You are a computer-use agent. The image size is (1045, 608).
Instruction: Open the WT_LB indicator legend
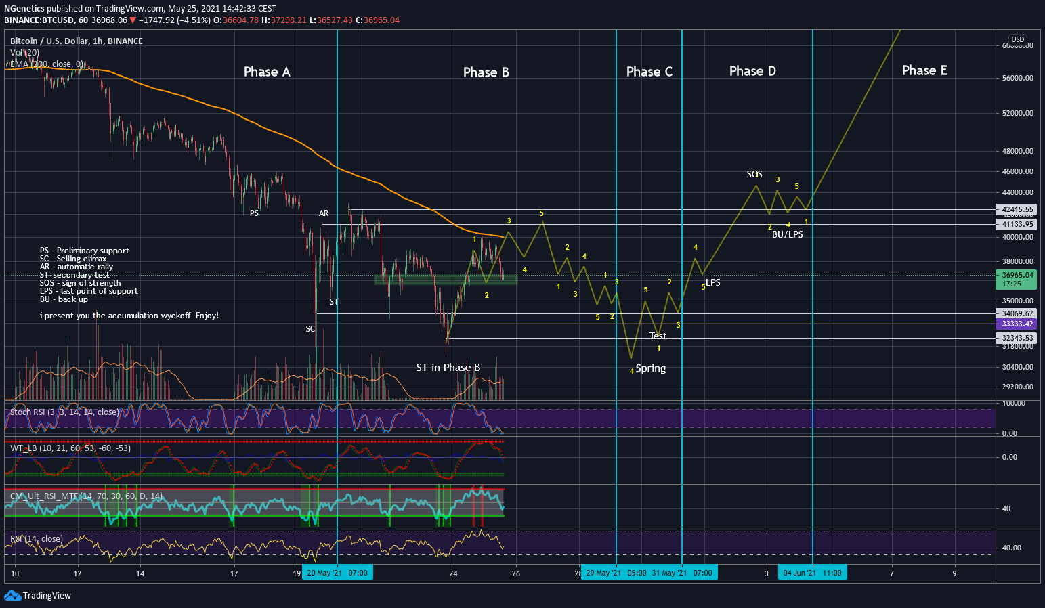70,448
